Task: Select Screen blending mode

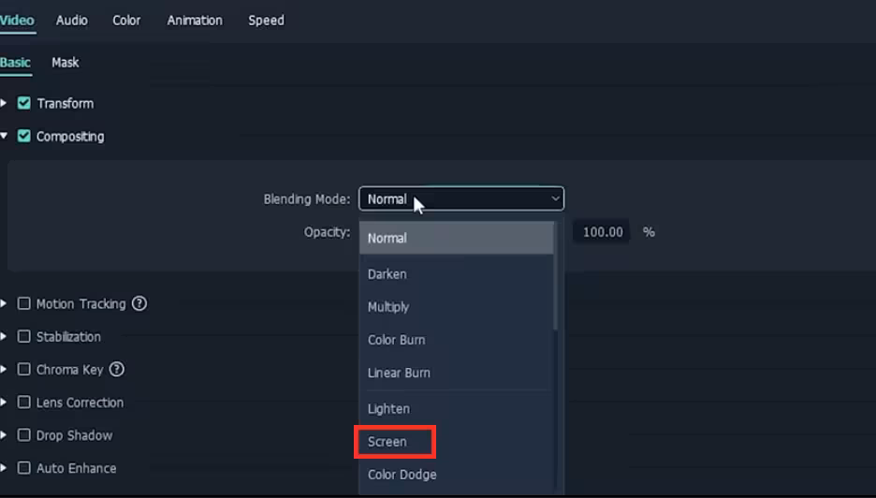Action: [387, 442]
